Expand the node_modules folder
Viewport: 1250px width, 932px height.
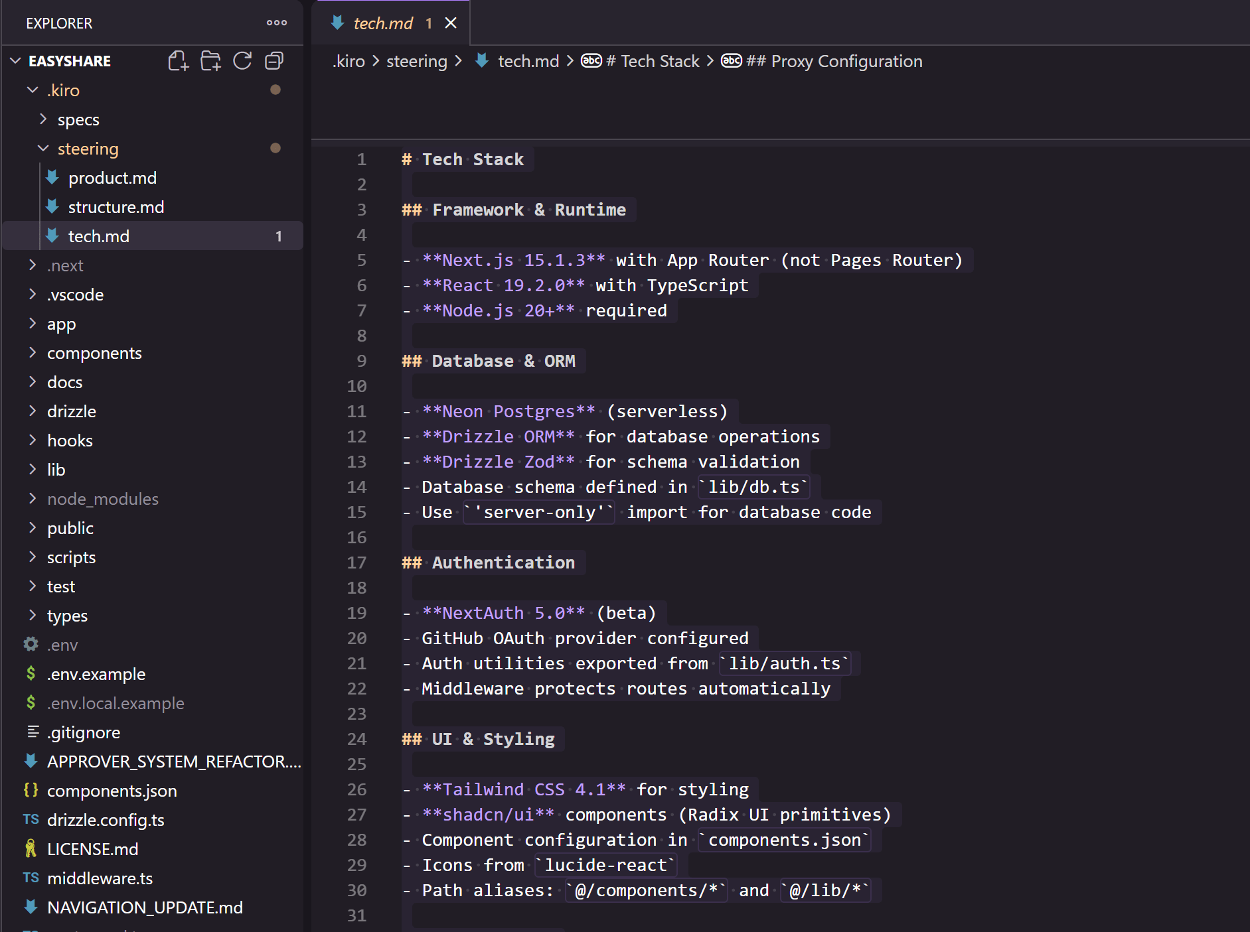32,498
